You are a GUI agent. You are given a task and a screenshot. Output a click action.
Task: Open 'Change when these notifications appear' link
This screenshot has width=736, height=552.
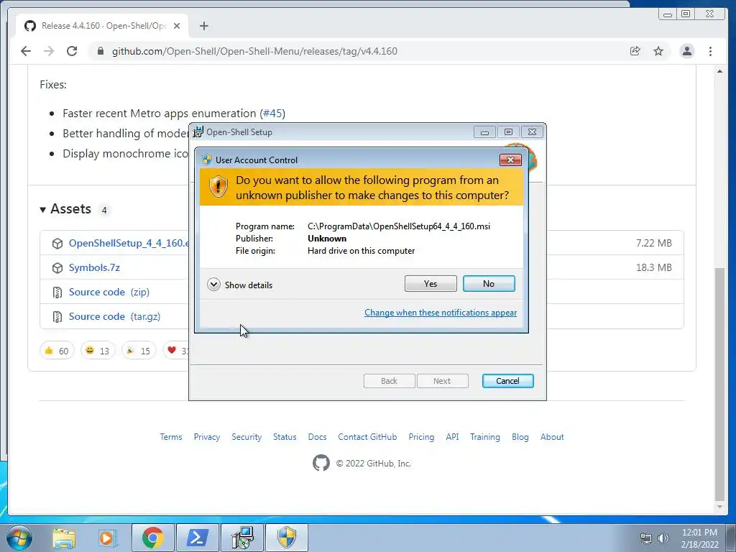click(x=441, y=313)
